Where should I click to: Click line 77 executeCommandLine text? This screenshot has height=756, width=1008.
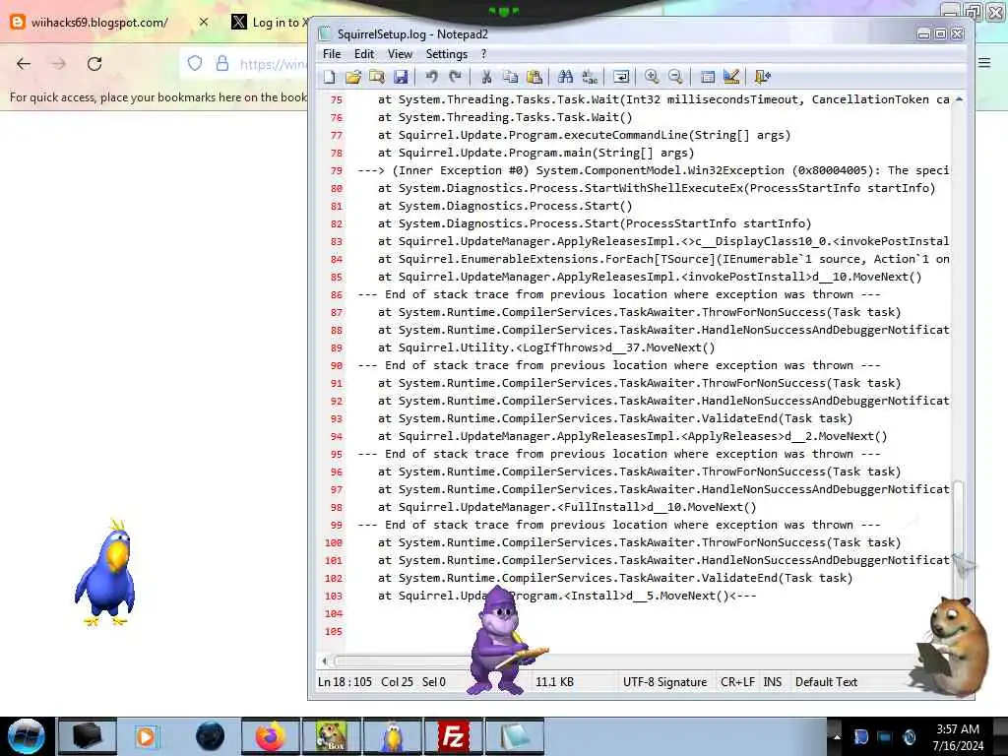pyautogui.click(x=585, y=135)
